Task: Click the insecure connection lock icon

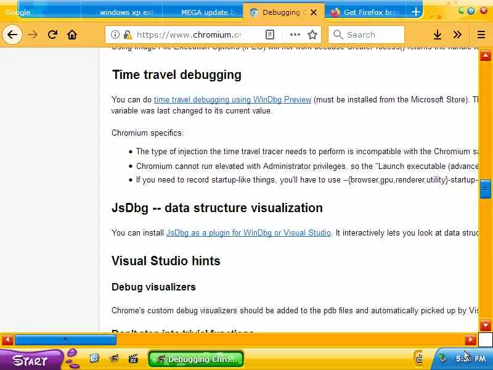Action: tap(128, 35)
